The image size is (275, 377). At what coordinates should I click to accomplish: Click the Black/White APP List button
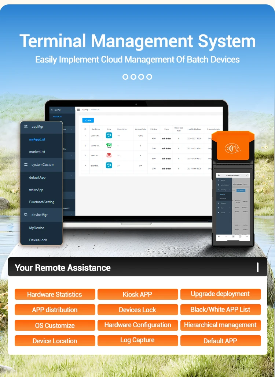(221, 310)
